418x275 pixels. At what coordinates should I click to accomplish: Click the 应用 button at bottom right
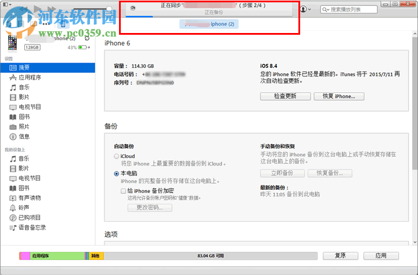[x=381, y=256]
